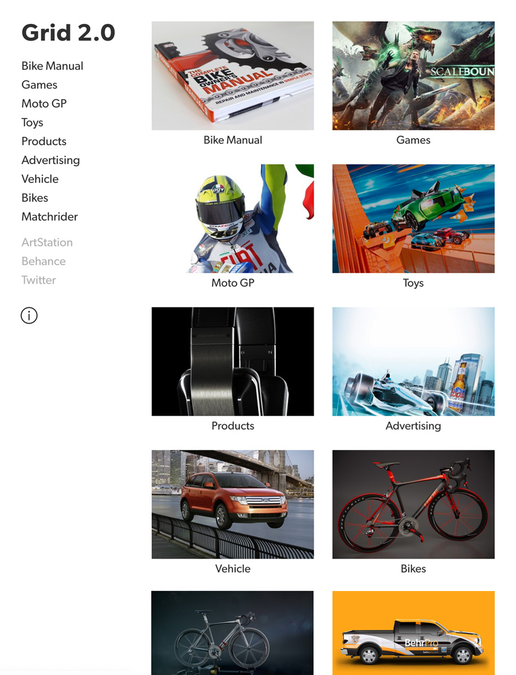Click the circled info icon in sidebar
The image size is (516, 675).
[x=29, y=316]
